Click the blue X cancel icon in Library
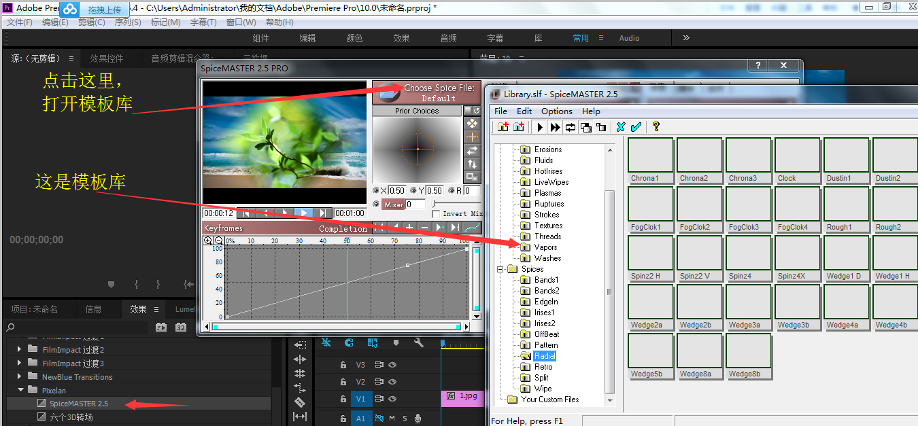Viewport: 918px width, 426px height. point(621,126)
